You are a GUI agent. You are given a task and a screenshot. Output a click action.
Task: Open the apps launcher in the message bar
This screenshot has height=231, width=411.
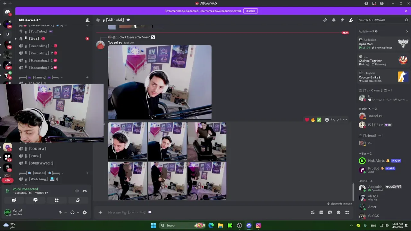pyautogui.click(x=347, y=212)
